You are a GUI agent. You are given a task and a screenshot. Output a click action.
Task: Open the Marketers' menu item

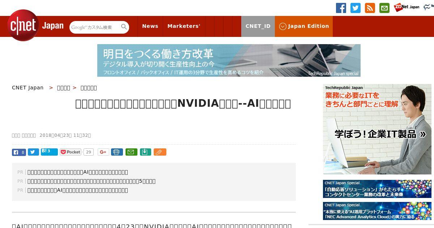(184, 26)
